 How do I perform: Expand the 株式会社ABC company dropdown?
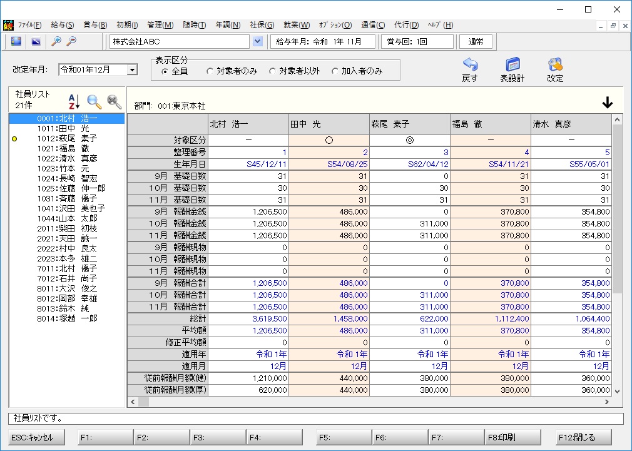tap(258, 41)
